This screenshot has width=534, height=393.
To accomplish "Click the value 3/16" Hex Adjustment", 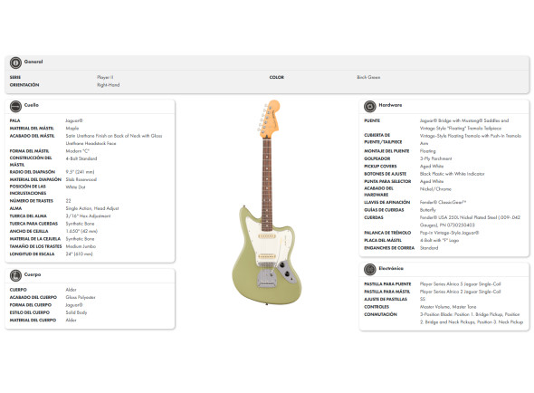I will point(88,216).
